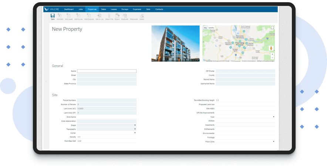Click the Add Survey toolbar icon
Image resolution: width=327 pixels, height=168 pixels.
click(78, 16)
